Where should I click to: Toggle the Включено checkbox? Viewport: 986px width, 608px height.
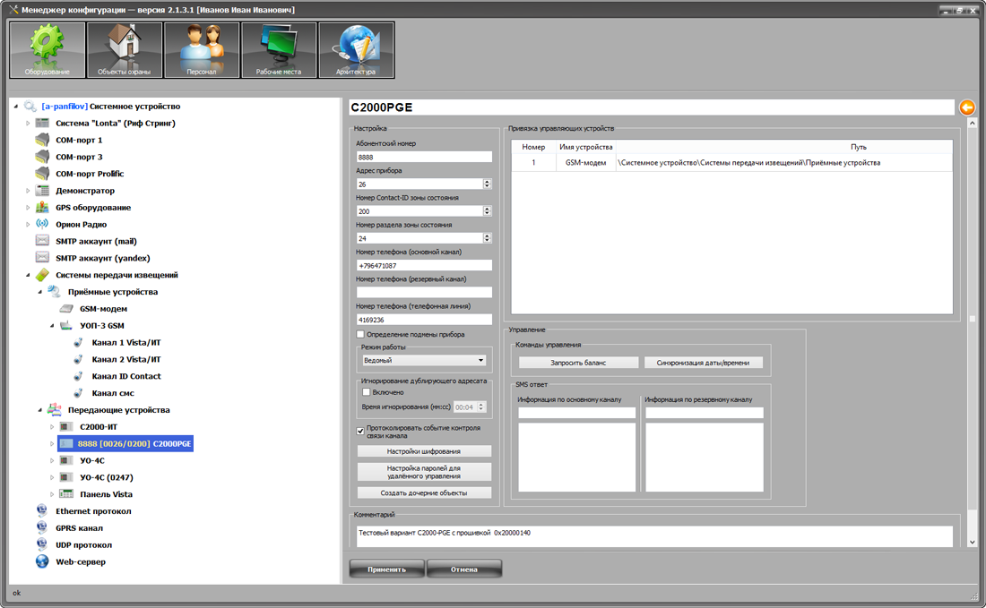click(x=366, y=392)
